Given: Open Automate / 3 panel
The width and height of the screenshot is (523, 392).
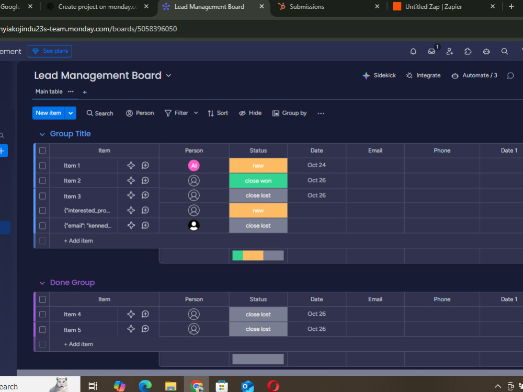Looking at the screenshot, I should [x=474, y=76].
